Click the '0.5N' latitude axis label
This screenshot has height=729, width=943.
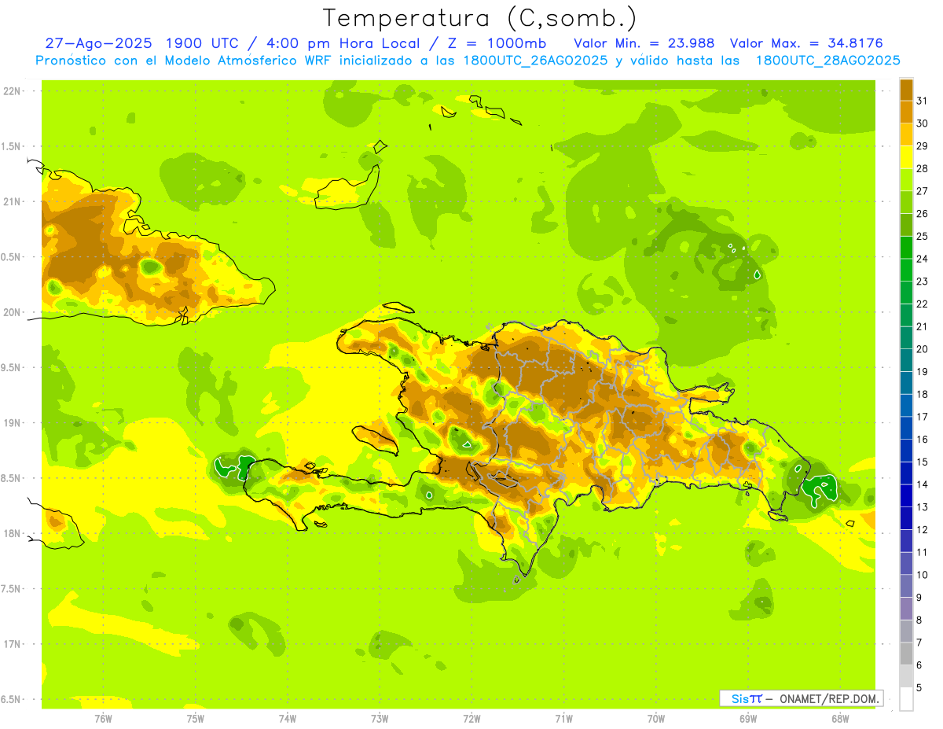(x=12, y=258)
